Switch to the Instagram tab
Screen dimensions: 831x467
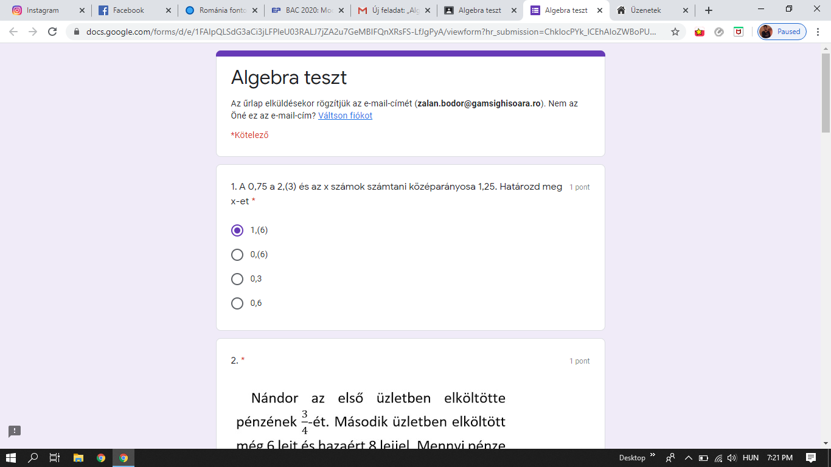pos(43,10)
